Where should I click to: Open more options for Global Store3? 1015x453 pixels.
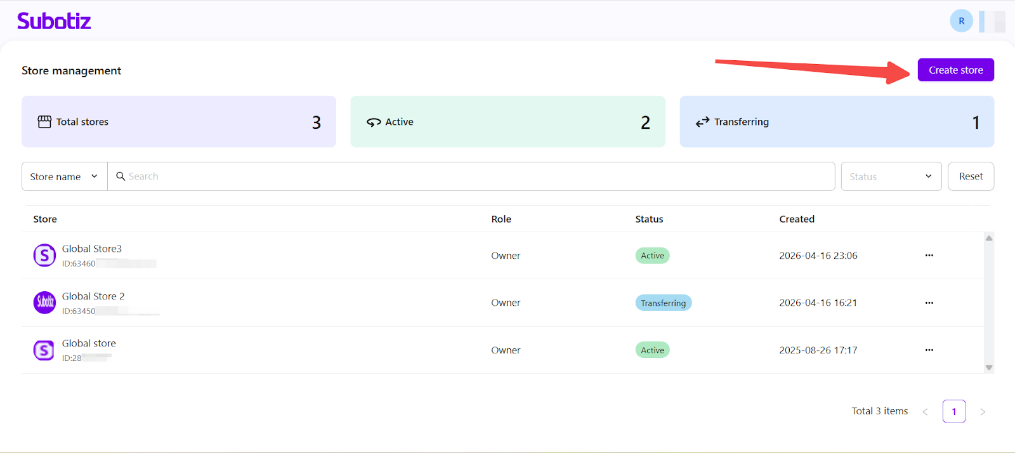pyautogui.click(x=929, y=256)
